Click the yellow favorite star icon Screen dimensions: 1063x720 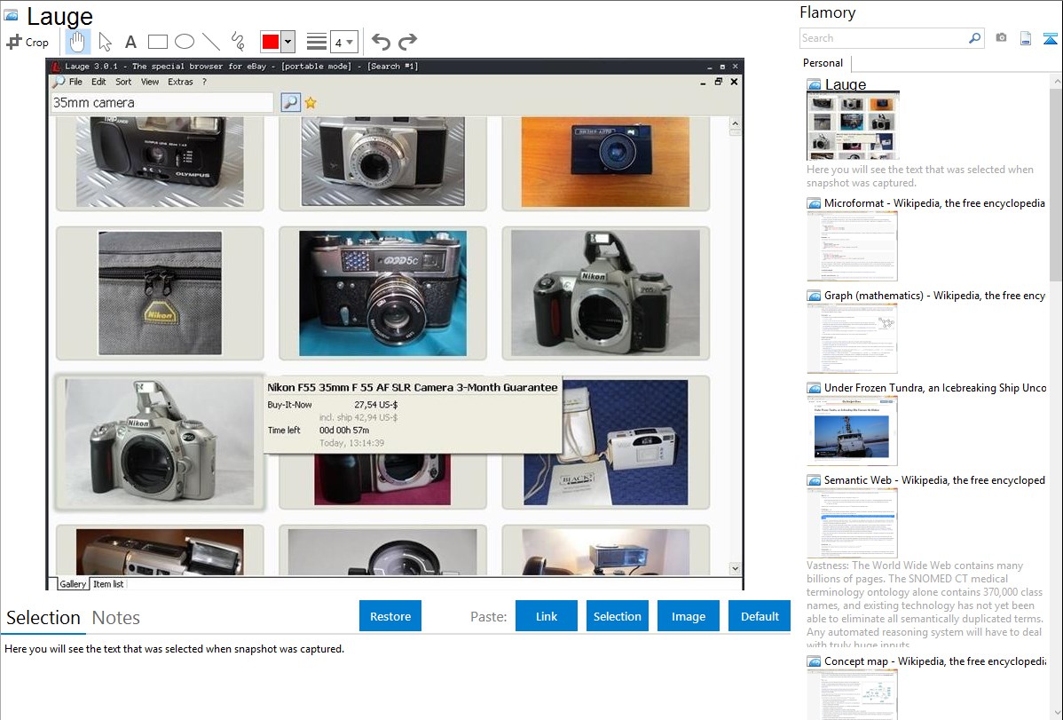pos(311,102)
